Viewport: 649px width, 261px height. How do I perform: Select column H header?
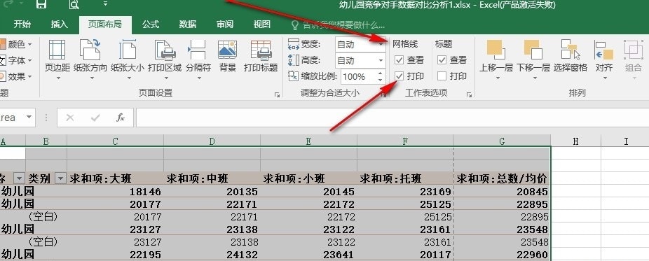[575, 141]
